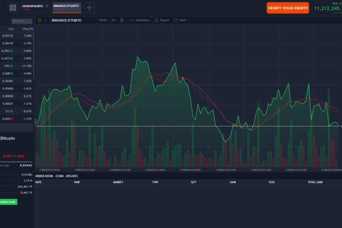The width and height of the screenshot is (342, 228).
Task: Sort order book by TOTAL GAIN column
Action: click(315, 182)
